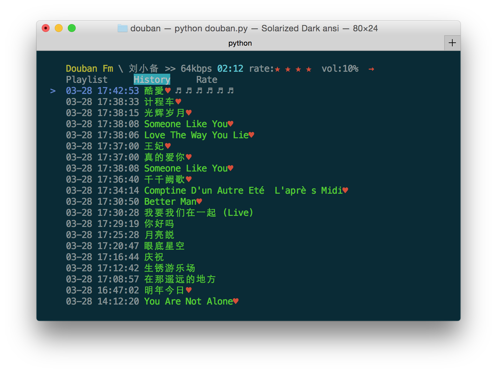
Task: Click the vol:10% volume indicator
Action: coord(340,68)
